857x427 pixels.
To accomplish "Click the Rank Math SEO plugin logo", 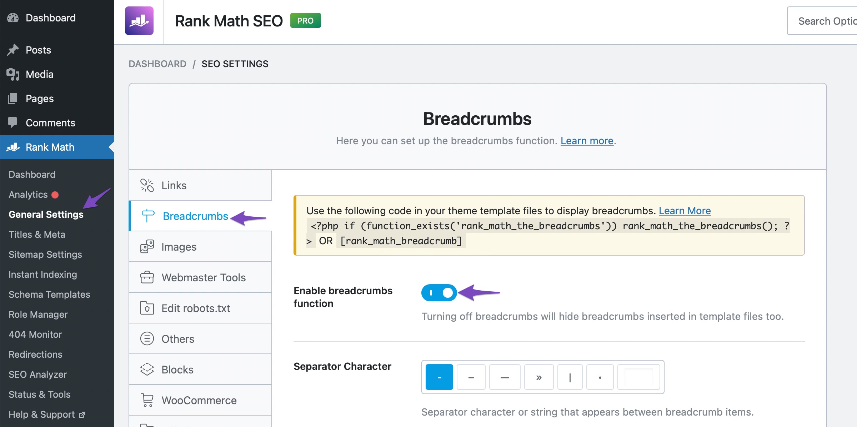I will [140, 21].
